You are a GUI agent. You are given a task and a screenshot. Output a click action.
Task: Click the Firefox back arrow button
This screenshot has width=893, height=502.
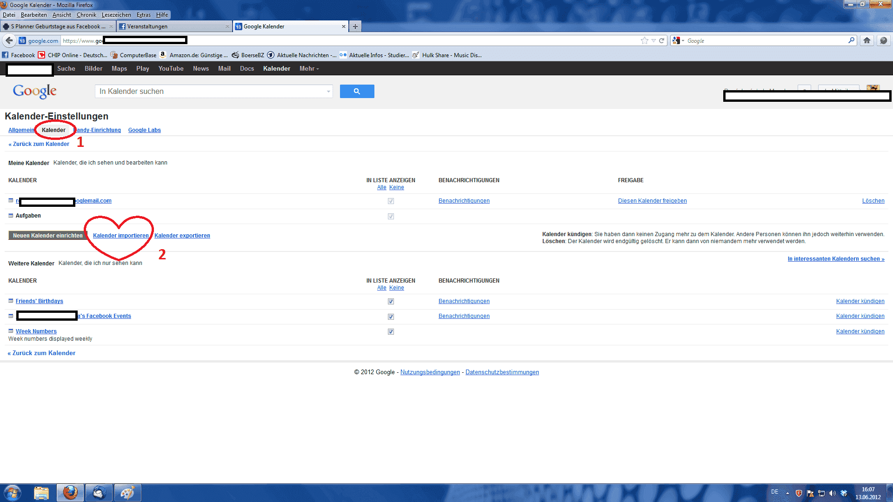(x=9, y=40)
